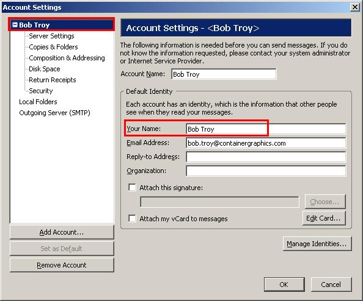Collapse the Bob Troy account tree
363x301 pixels.
coord(15,25)
